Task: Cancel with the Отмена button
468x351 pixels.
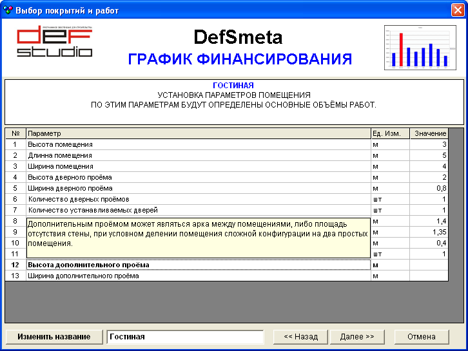Action: click(x=422, y=337)
